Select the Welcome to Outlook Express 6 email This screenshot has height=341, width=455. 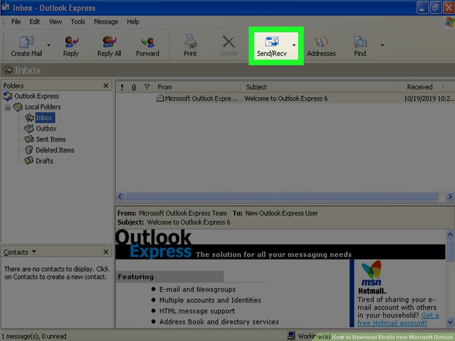tap(286, 98)
